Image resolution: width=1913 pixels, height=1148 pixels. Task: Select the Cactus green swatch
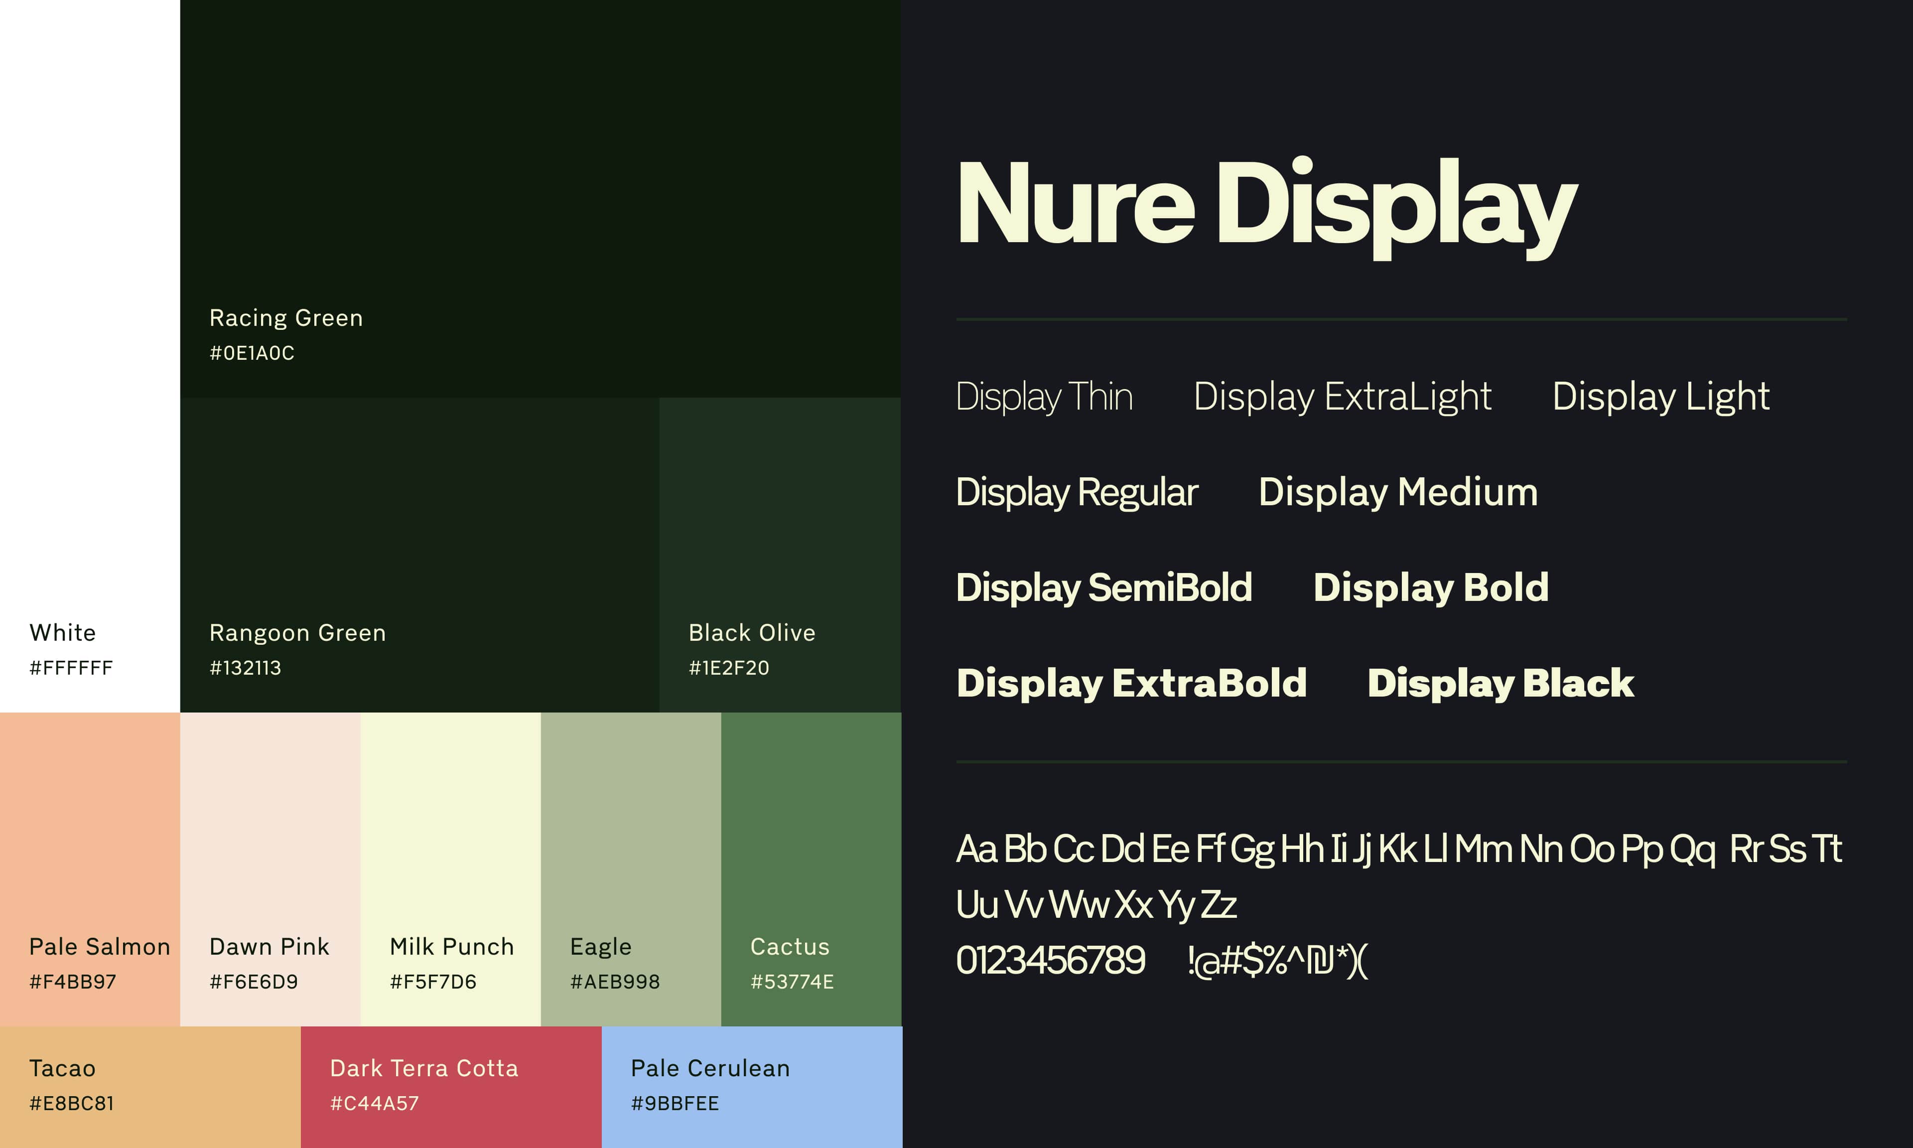coord(811,869)
